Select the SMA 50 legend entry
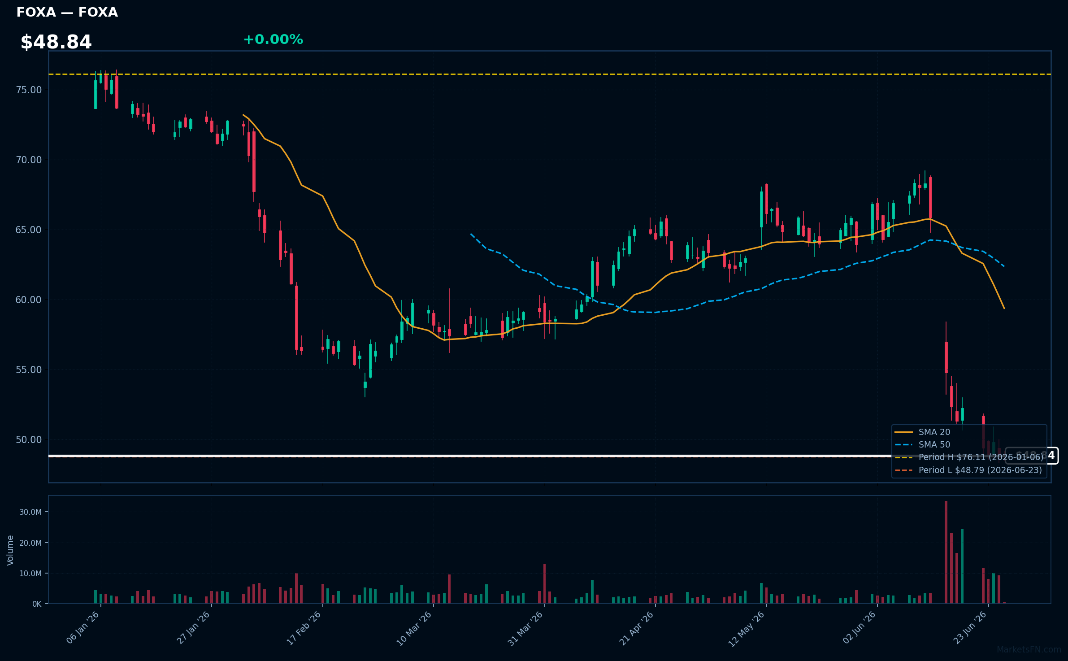Screen dimensions: 1068x661 [x=922, y=444]
